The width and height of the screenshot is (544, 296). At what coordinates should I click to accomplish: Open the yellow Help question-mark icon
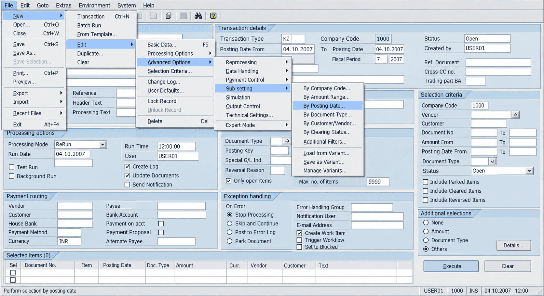tap(213, 16)
